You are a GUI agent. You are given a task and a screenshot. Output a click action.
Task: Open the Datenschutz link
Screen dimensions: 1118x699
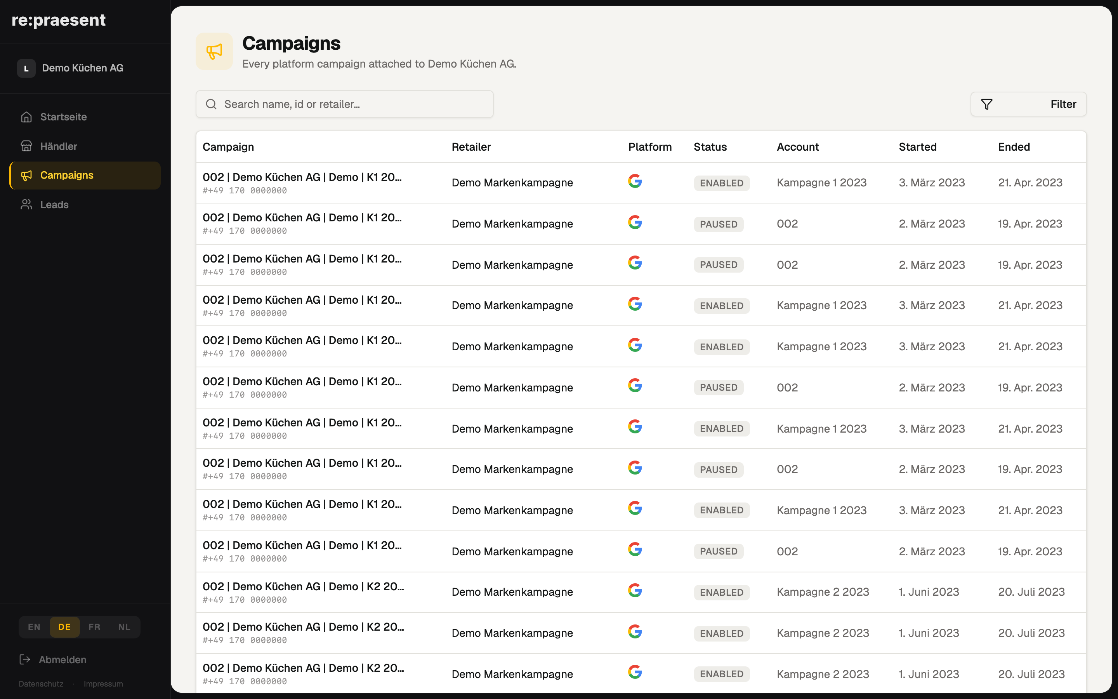coord(41,684)
